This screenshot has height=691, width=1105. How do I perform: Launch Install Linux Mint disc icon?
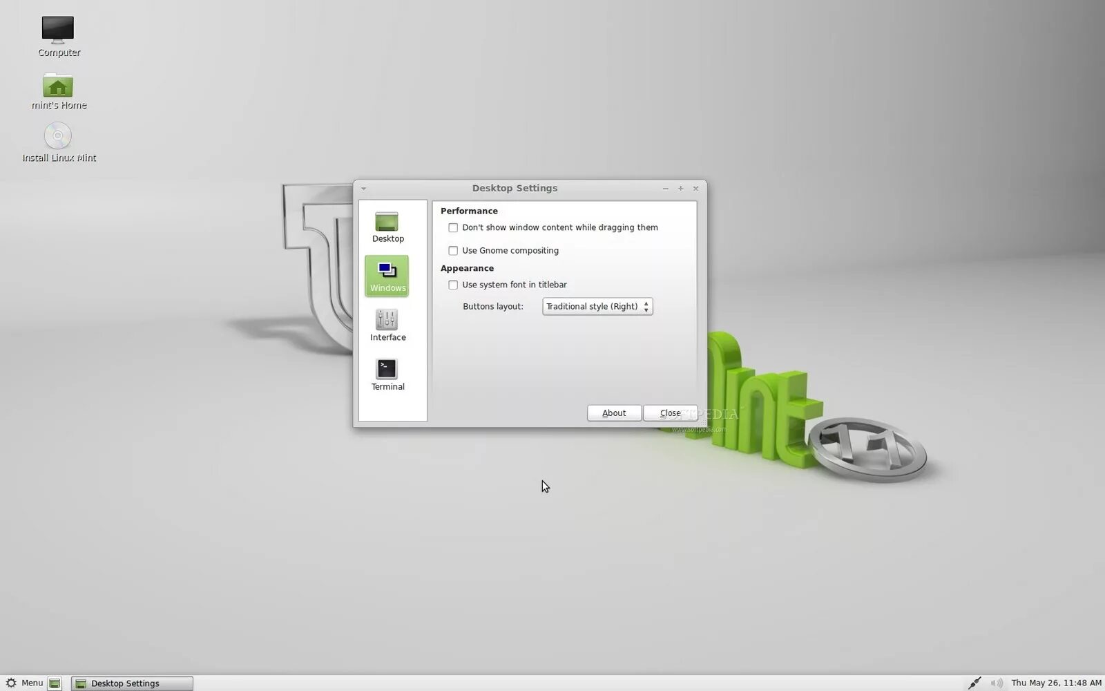[x=59, y=143]
